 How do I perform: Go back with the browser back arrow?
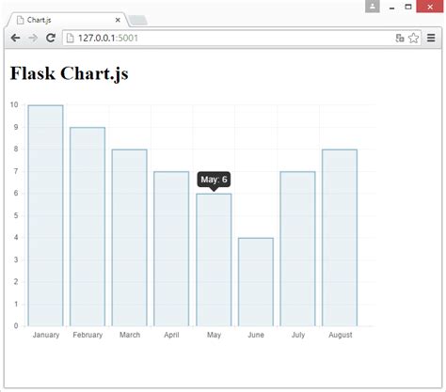(15, 39)
